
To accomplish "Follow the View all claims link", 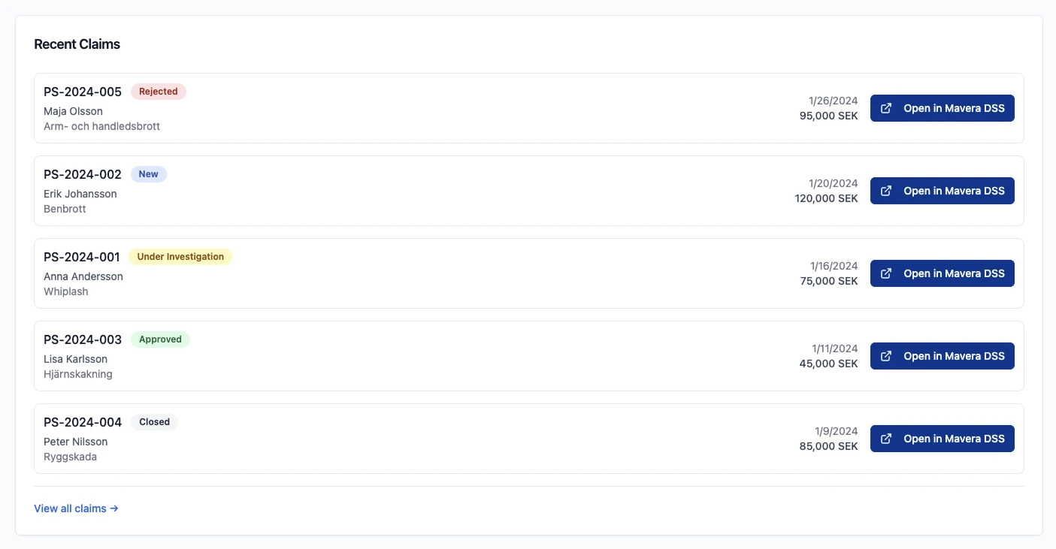I will [76, 508].
